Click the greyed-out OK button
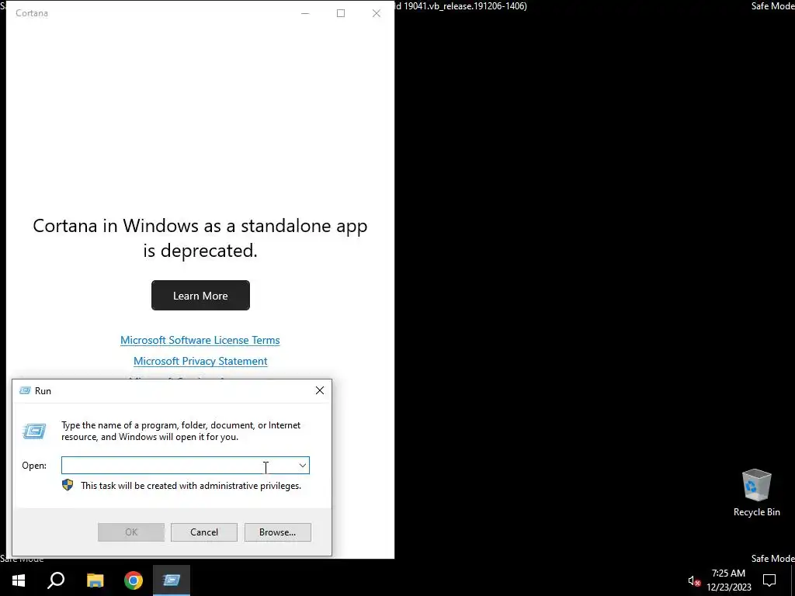Viewport: 795px width, 596px height. (130, 532)
